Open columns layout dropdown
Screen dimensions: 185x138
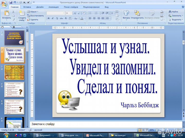click(108, 18)
